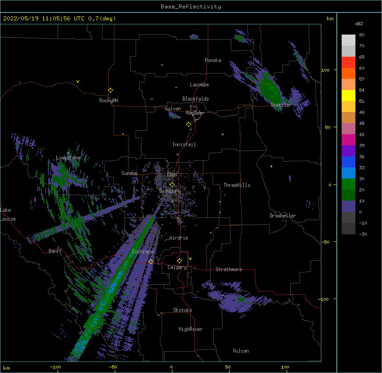Click the Ponoka town label
The image size is (382, 373).
[213, 60]
